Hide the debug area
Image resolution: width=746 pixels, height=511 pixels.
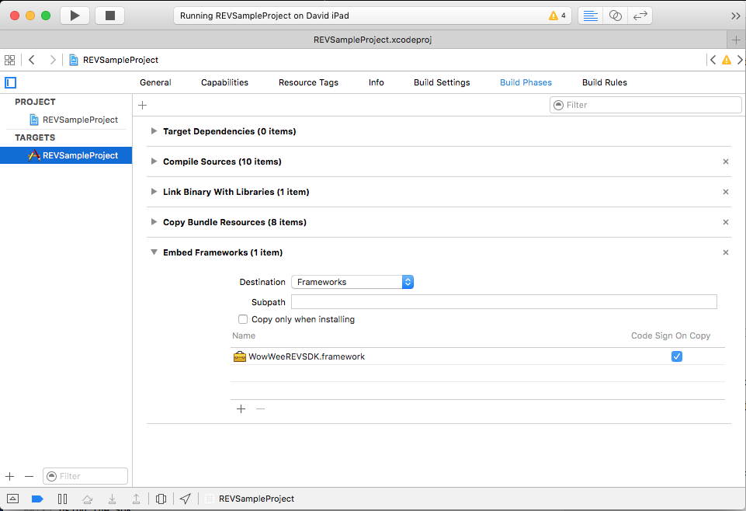[13, 499]
